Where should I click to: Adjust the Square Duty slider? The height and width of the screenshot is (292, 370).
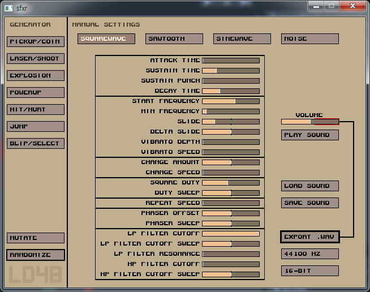click(231, 183)
